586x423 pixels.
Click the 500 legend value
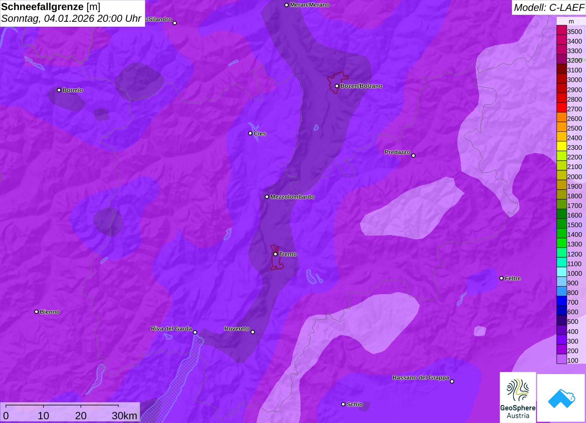[573, 321]
